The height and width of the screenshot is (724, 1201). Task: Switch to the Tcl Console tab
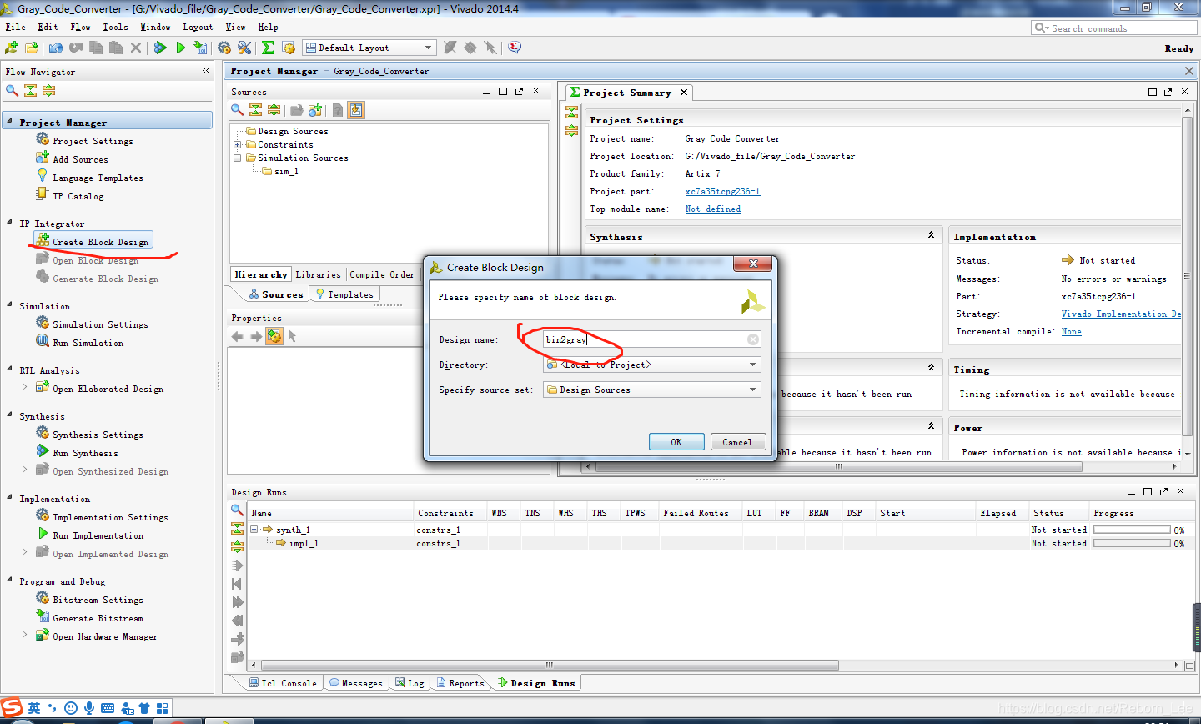282,683
